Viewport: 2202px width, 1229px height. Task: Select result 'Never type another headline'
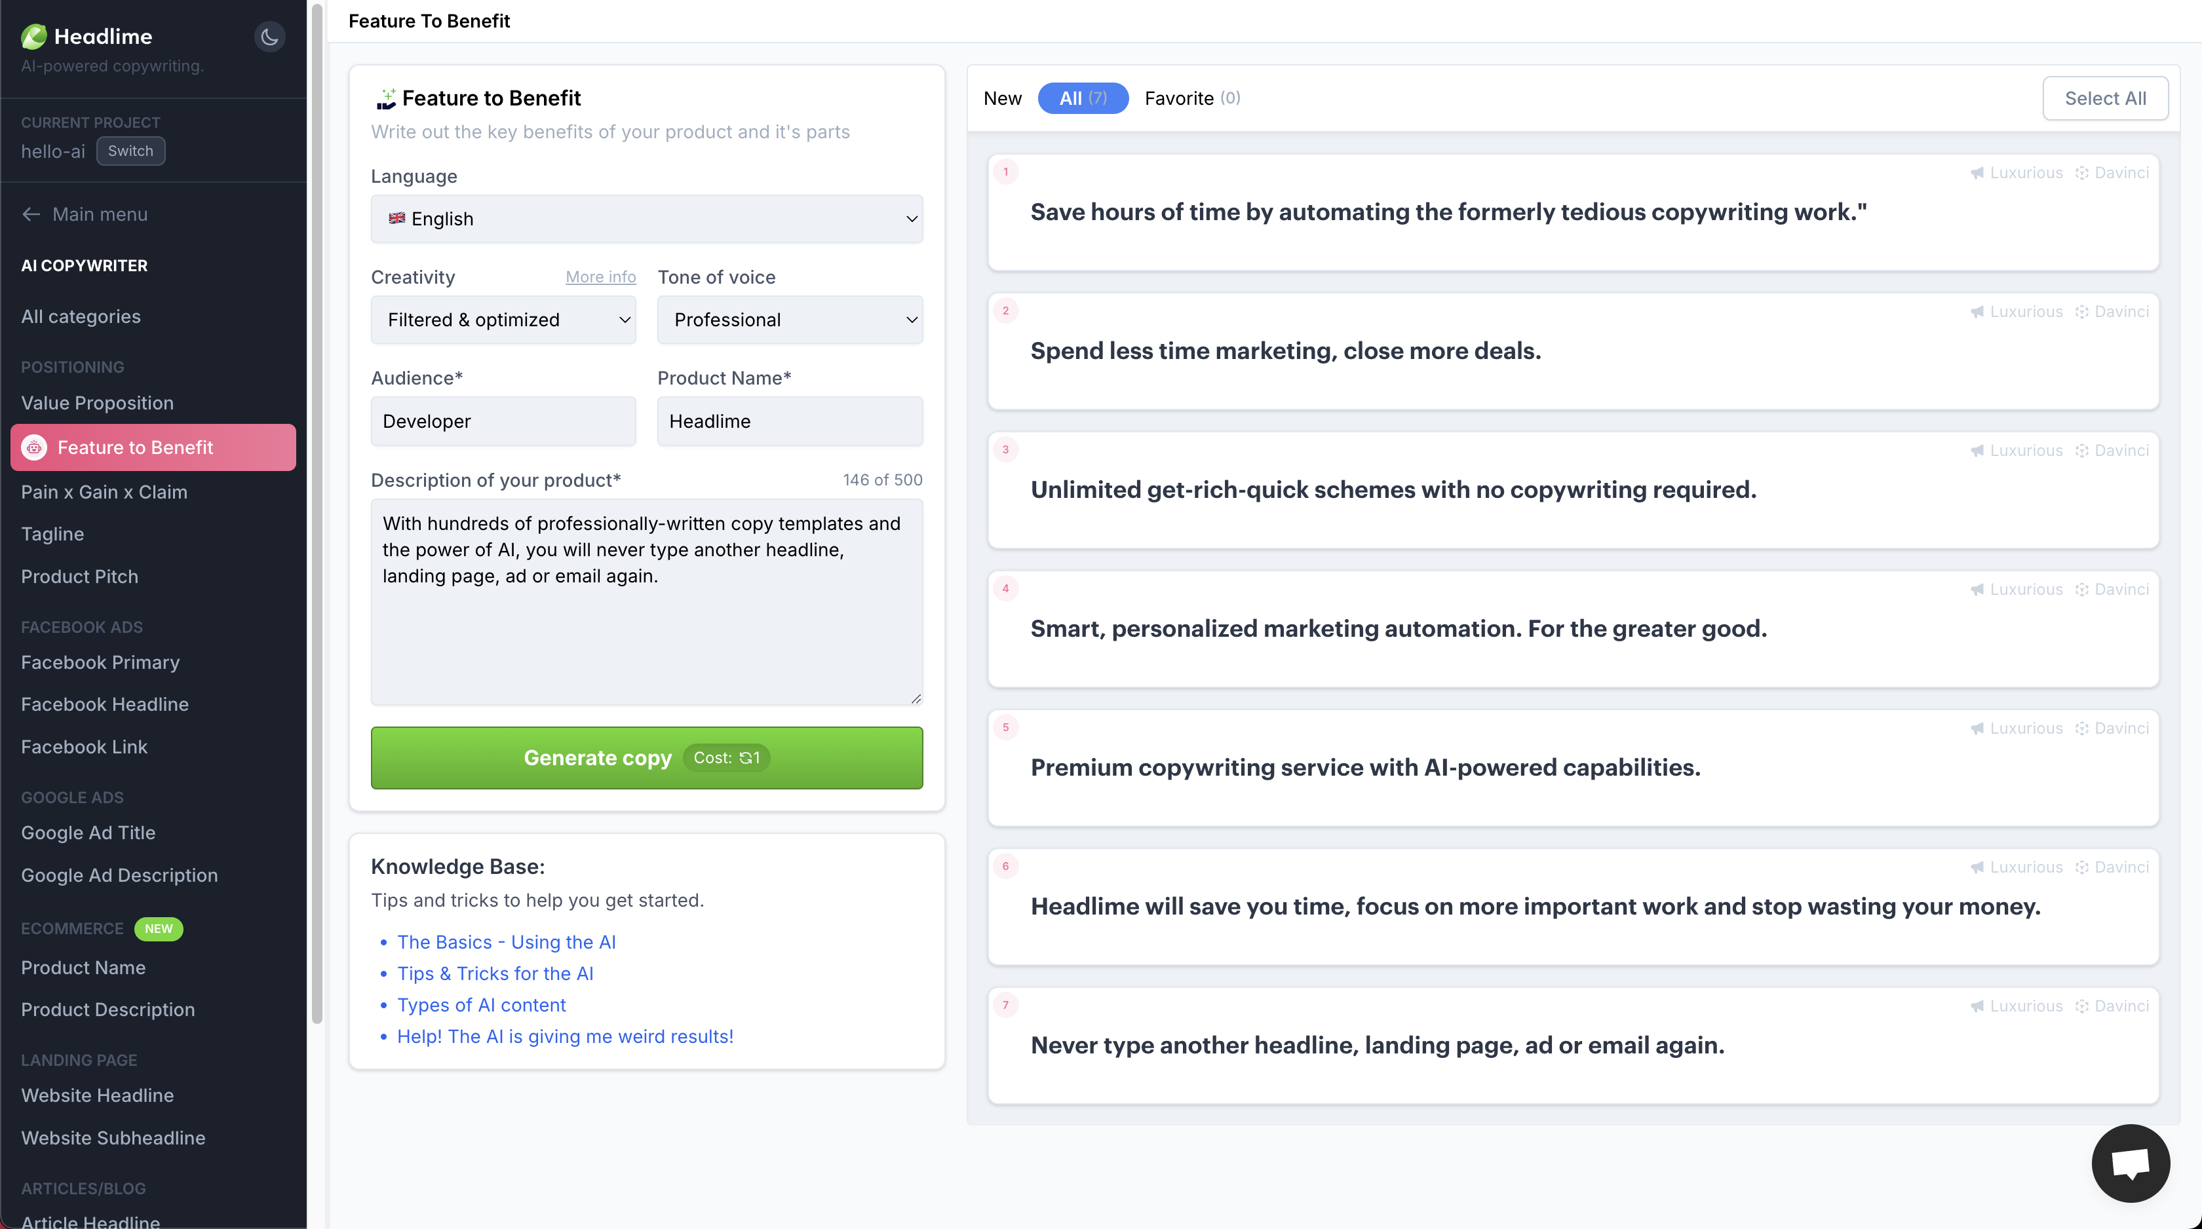[x=1573, y=1046]
